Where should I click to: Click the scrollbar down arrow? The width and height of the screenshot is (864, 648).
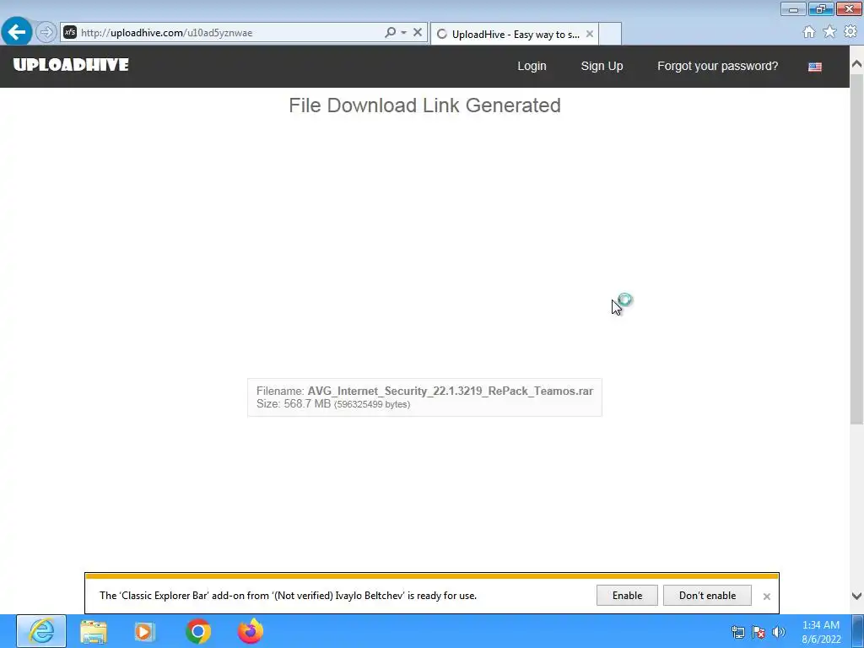coord(857,597)
